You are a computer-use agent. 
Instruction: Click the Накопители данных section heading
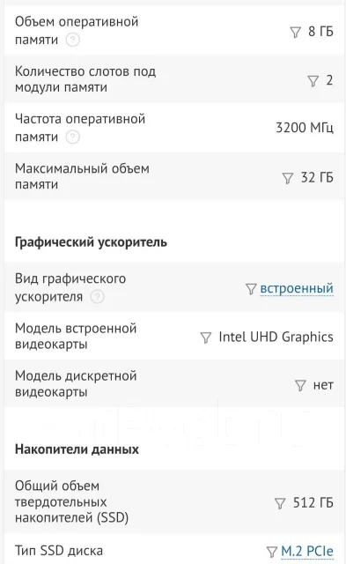point(77,449)
